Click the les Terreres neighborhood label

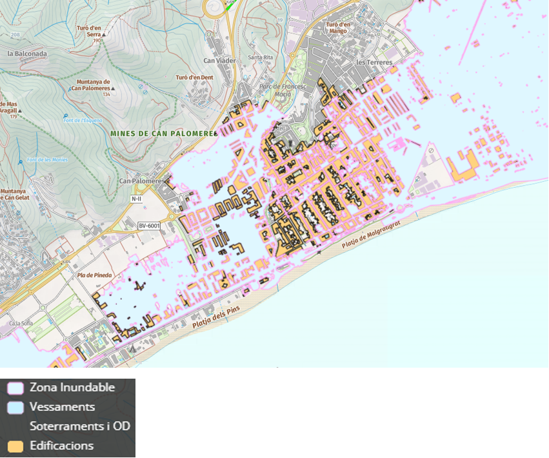point(374,63)
